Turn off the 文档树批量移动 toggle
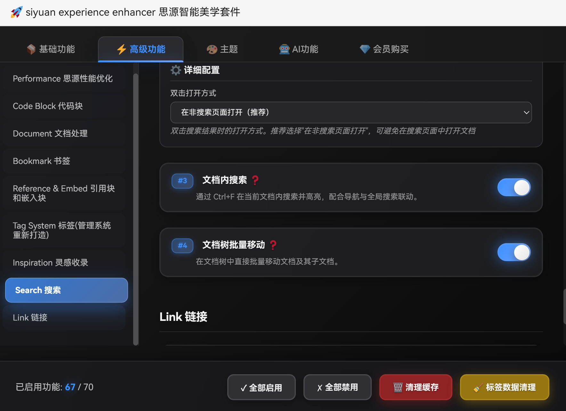Screen dimensions: 566x411 514,252
